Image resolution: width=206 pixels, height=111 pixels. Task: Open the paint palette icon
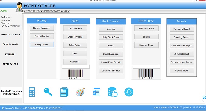[x=80, y=92]
